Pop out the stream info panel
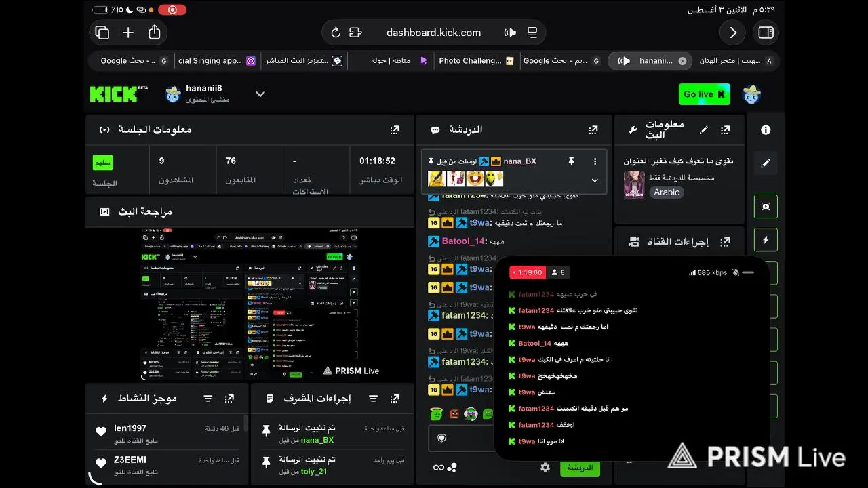 [x=725, y=129]
